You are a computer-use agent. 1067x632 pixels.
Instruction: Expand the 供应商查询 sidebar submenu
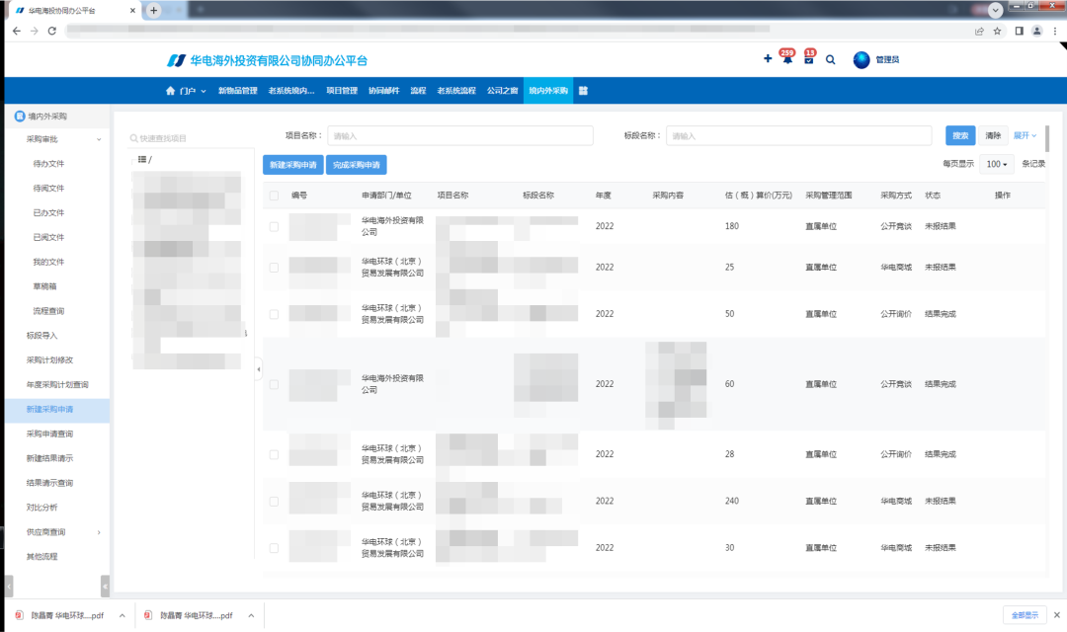click(x=99, y=532)
